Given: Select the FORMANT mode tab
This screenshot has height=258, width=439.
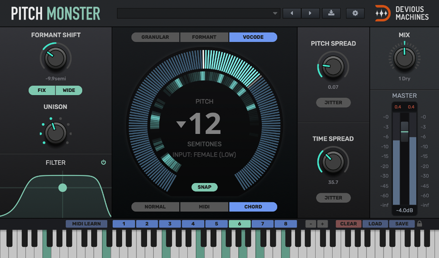Looking at the screenshot, I should (204, 37).
